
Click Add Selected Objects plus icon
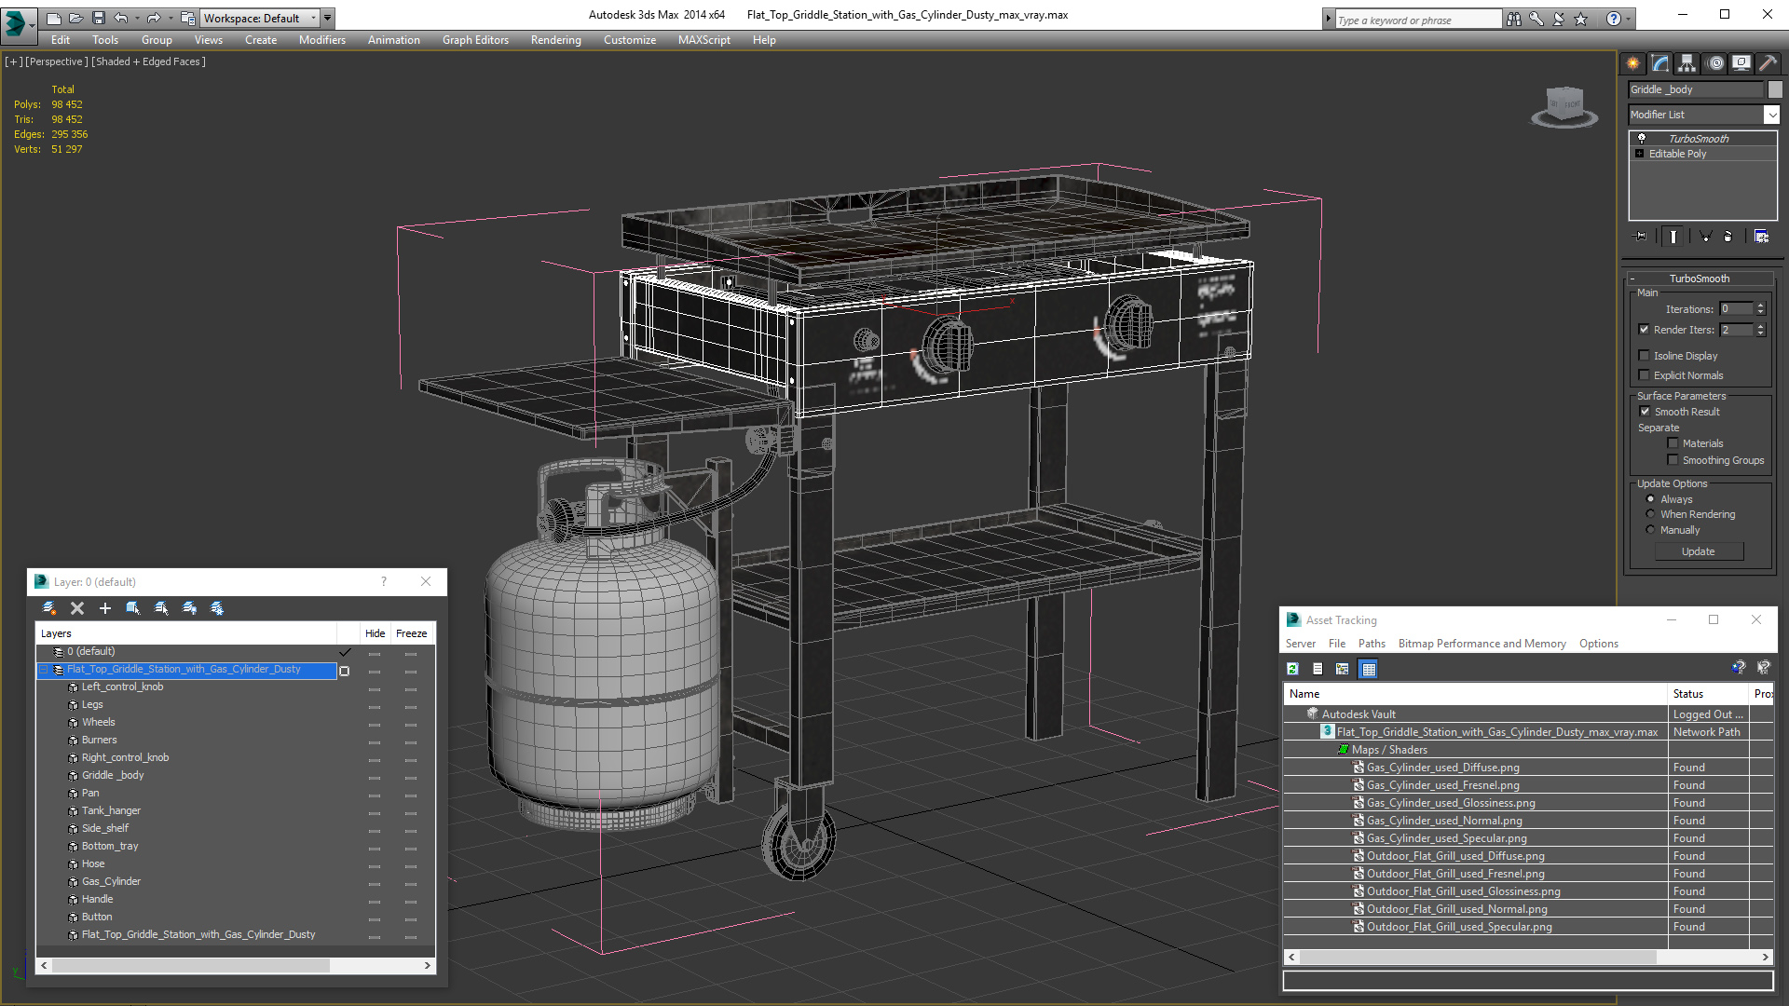point(105,608)
